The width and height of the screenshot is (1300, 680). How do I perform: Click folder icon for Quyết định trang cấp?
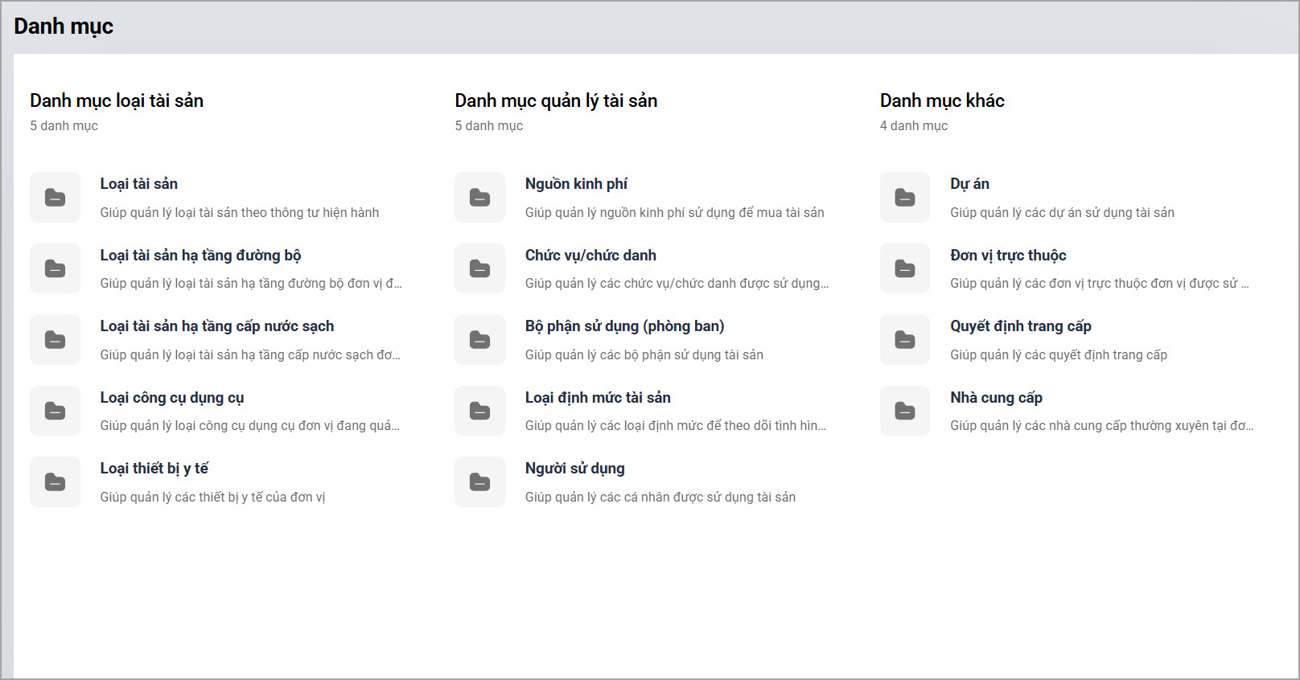(x=904, y=339)
